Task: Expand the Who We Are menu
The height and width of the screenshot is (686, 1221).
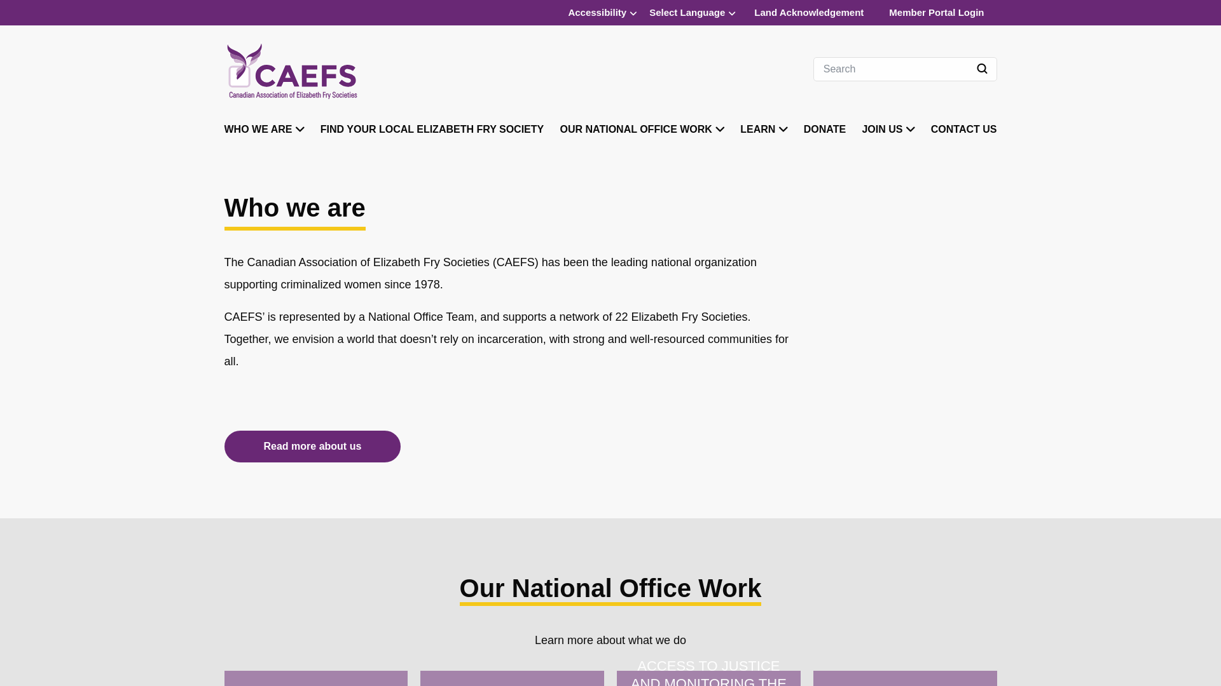Action: 264,130
